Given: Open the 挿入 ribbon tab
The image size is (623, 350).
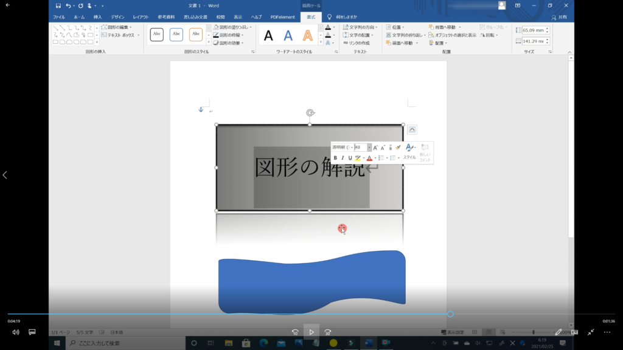Looking at the screenshot, I should tap(97, 17).
